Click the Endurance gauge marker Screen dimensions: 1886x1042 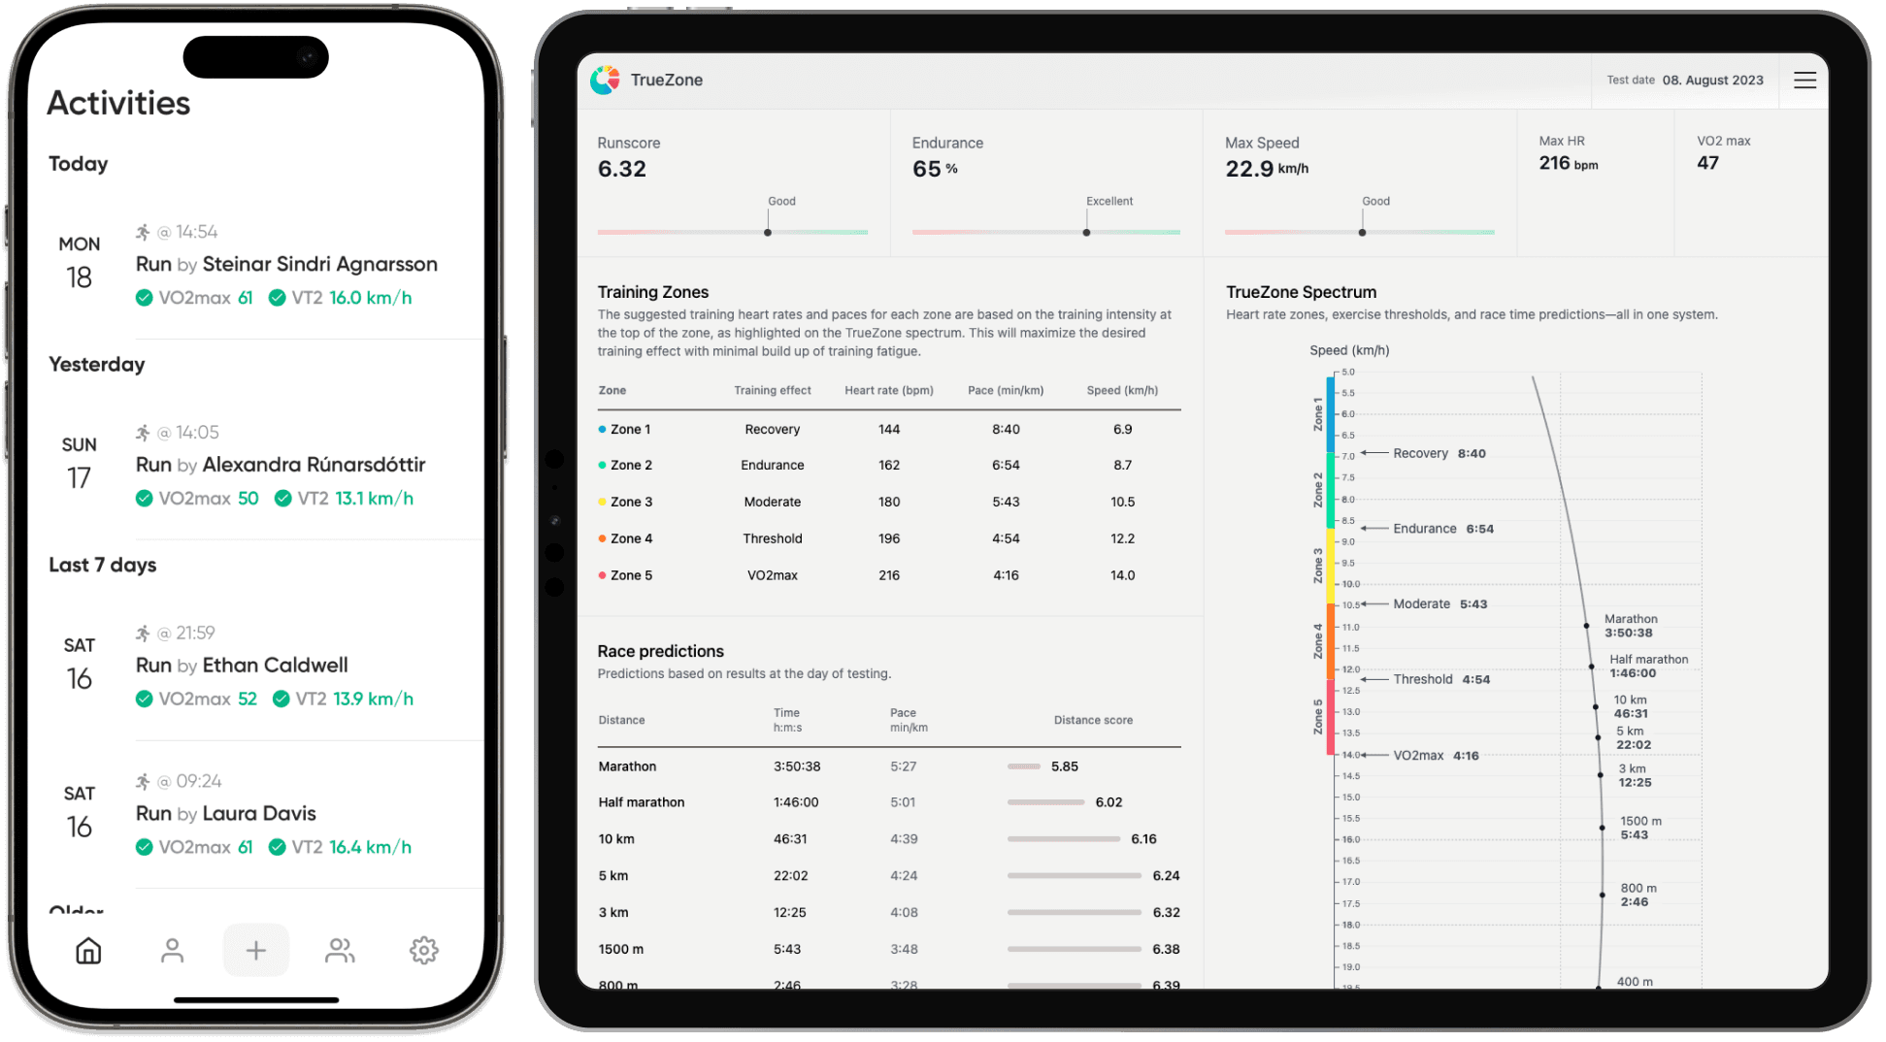click(1086, 233)
